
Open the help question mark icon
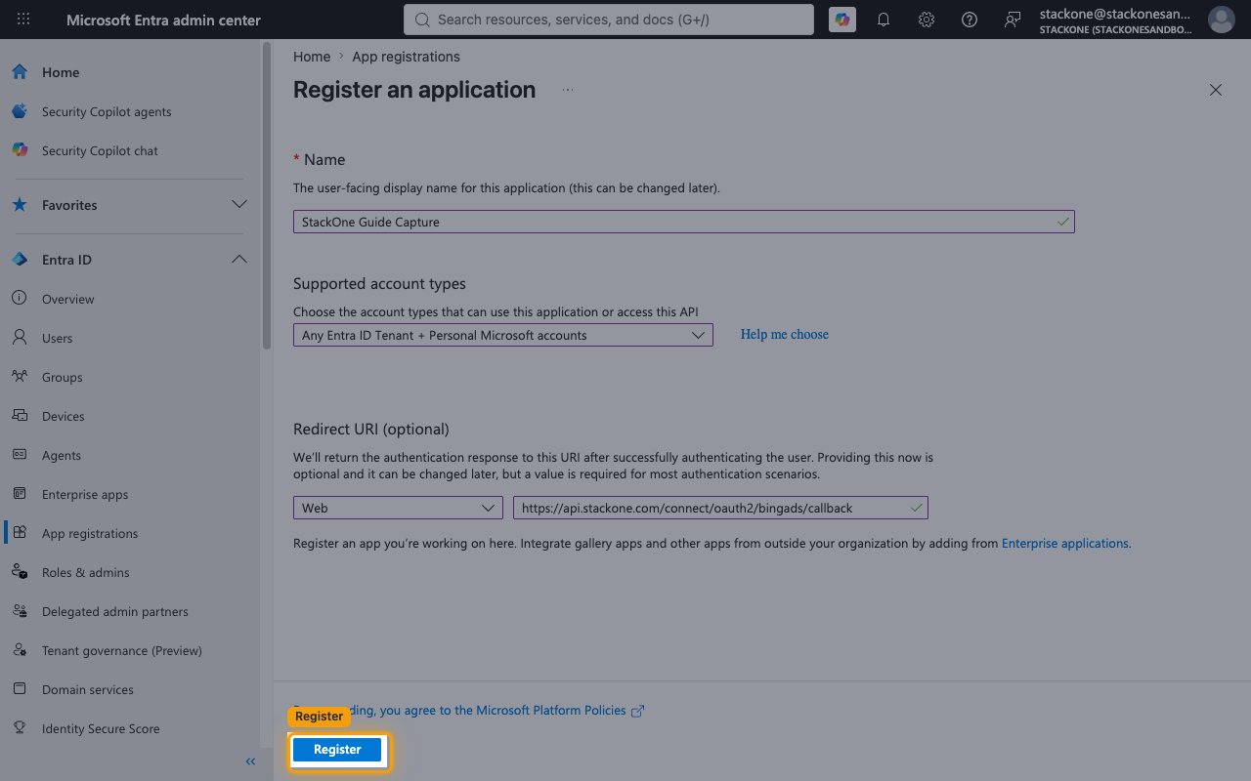click(x=970, y=20)
